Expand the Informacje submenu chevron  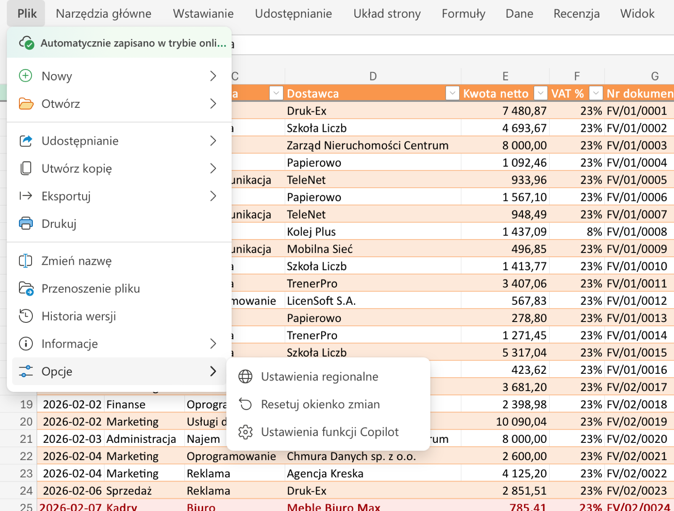click(x=213, y=344)
